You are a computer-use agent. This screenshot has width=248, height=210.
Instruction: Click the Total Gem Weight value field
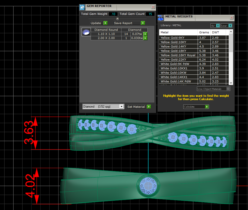coord(113,14)
